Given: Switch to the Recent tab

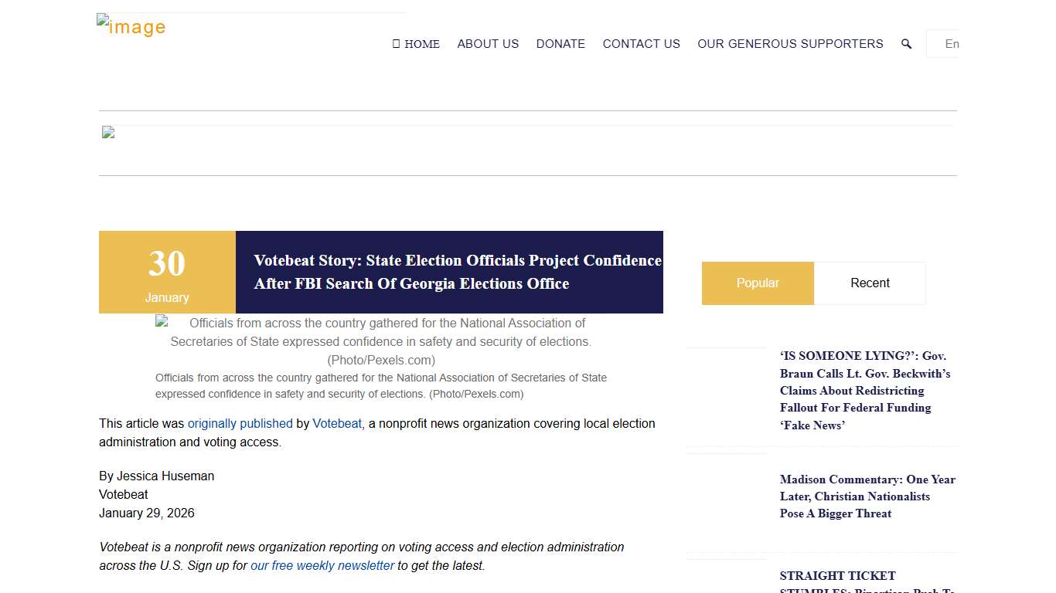Looking at the screenshot, I should tap(870, 283).
